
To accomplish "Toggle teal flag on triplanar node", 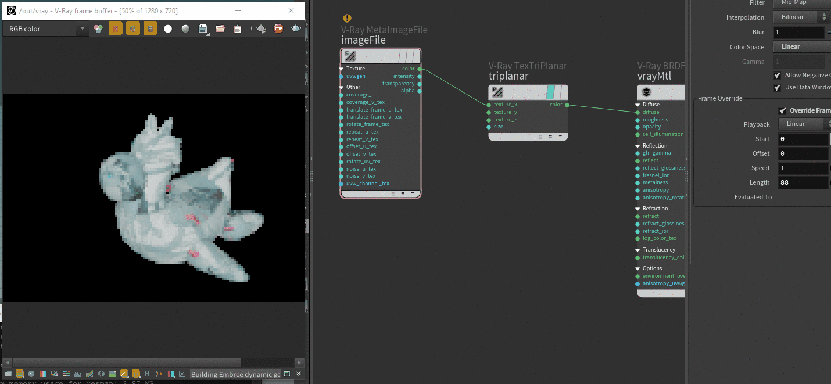I will tap(551, 92).
